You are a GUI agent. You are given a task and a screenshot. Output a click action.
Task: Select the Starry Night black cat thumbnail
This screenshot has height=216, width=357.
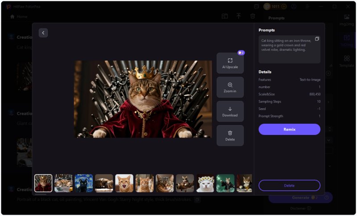84,183
